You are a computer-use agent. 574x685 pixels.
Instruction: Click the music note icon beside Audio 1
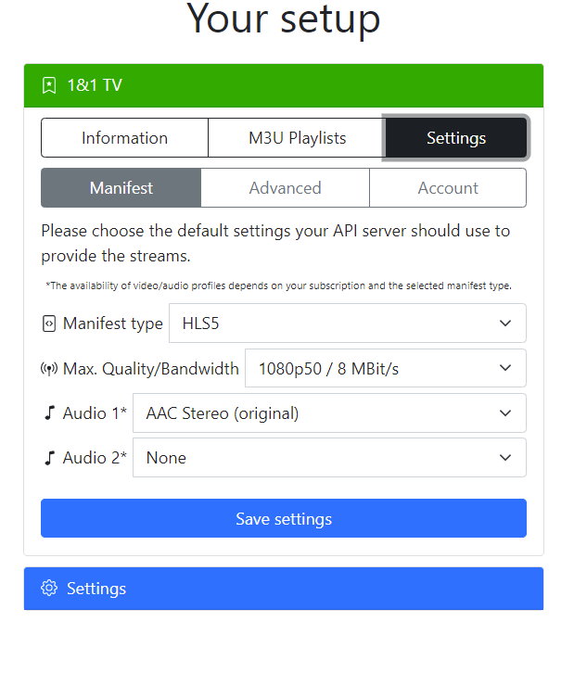click(x=50, y=412)
